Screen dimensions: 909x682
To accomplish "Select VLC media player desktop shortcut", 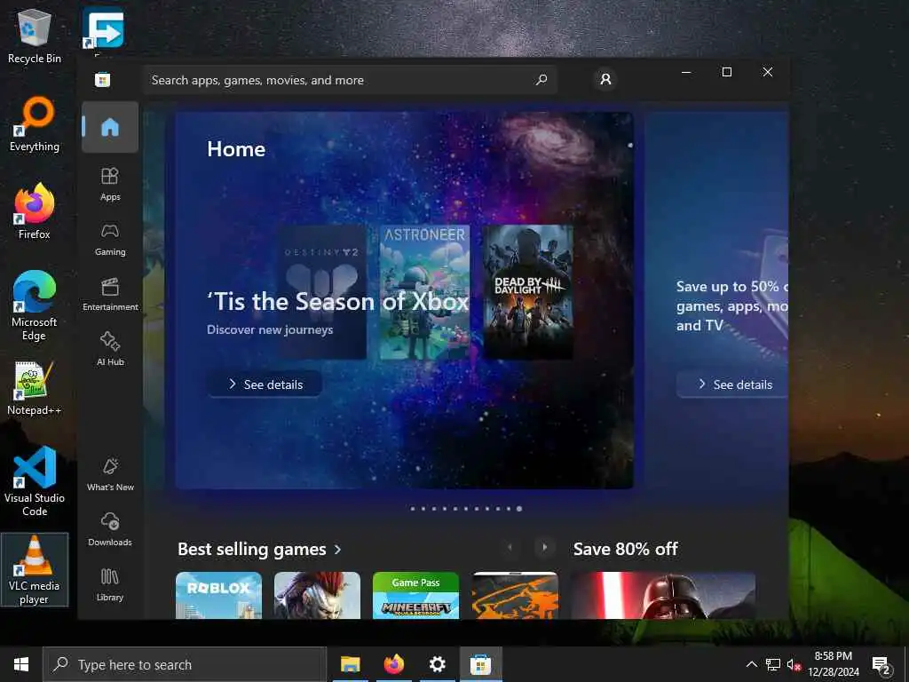I will pos(35,569).
